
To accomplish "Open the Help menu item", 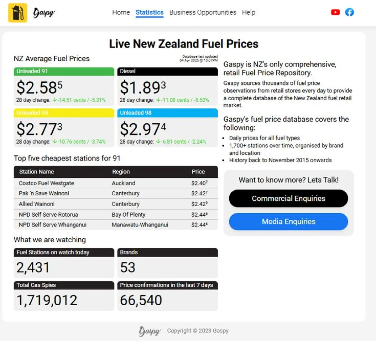I will pos(249,13).
